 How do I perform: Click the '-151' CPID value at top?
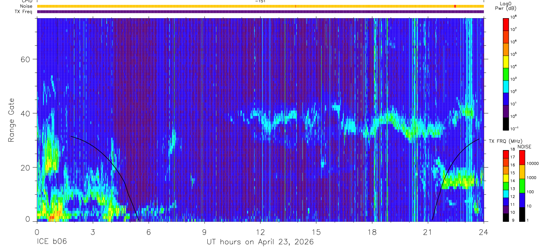(x=260, y=1)
